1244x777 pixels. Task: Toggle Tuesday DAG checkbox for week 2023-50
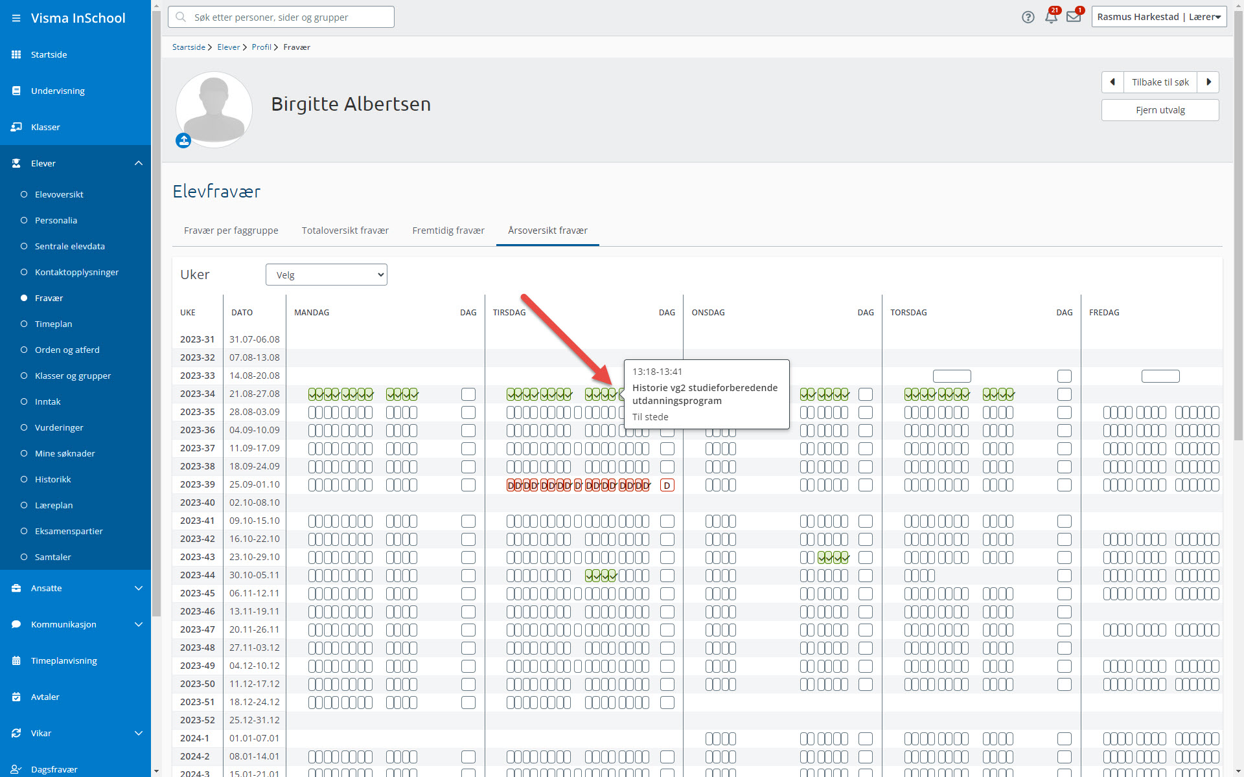tap(667, 684)
